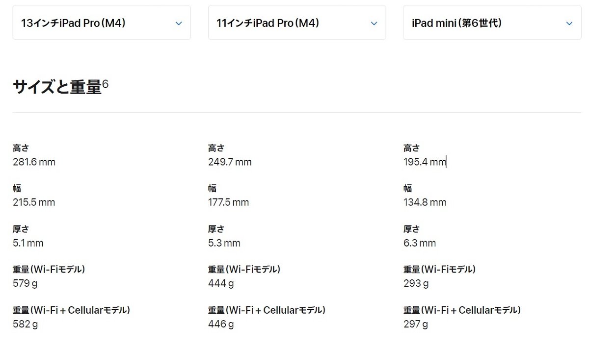Click the 444 g Wi-Fi weight

[x=221, y=283]
